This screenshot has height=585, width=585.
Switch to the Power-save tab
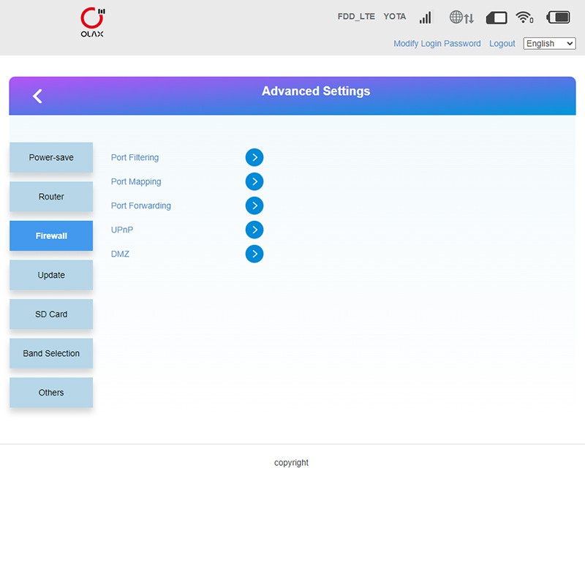click(51, 157)
